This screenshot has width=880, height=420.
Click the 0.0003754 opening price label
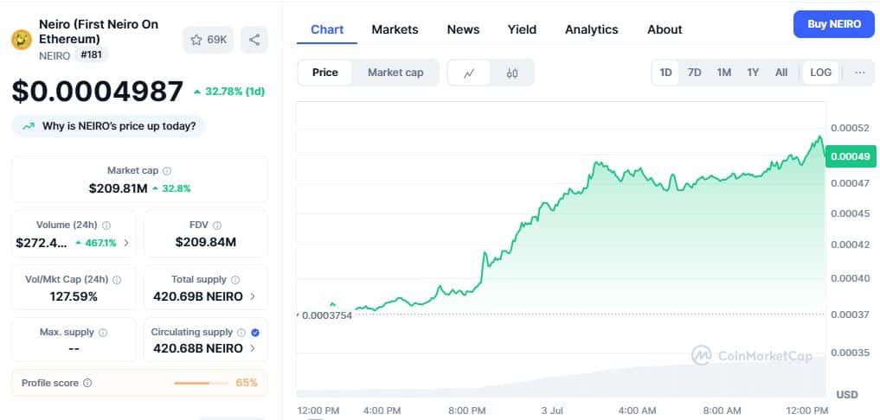click(326, 315)
